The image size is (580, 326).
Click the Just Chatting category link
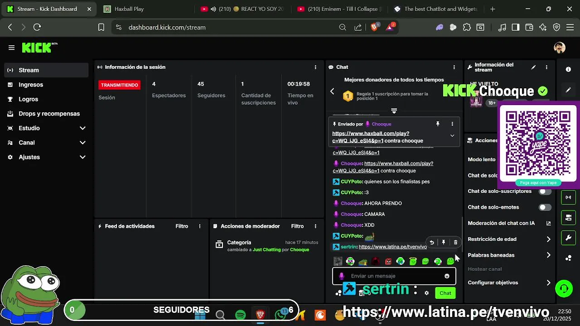click(x=266, y=250)
